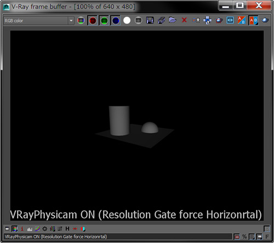Start last render with teapot icon
274x243 pixels.
[265, 20]
